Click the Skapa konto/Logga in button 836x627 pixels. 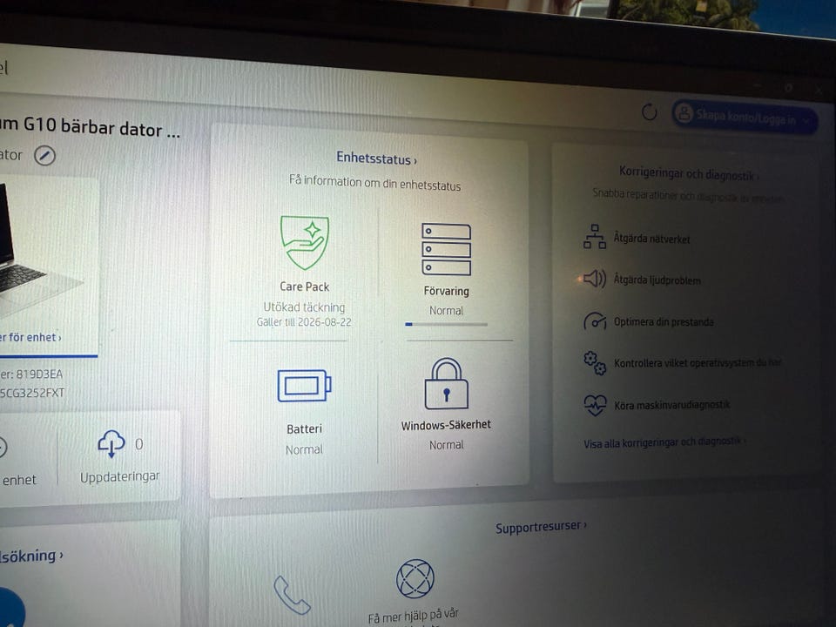[744, 116]
